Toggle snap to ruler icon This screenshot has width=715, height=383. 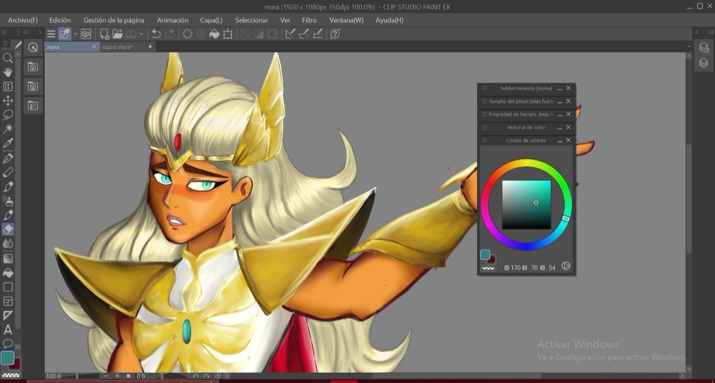(290, 34)
